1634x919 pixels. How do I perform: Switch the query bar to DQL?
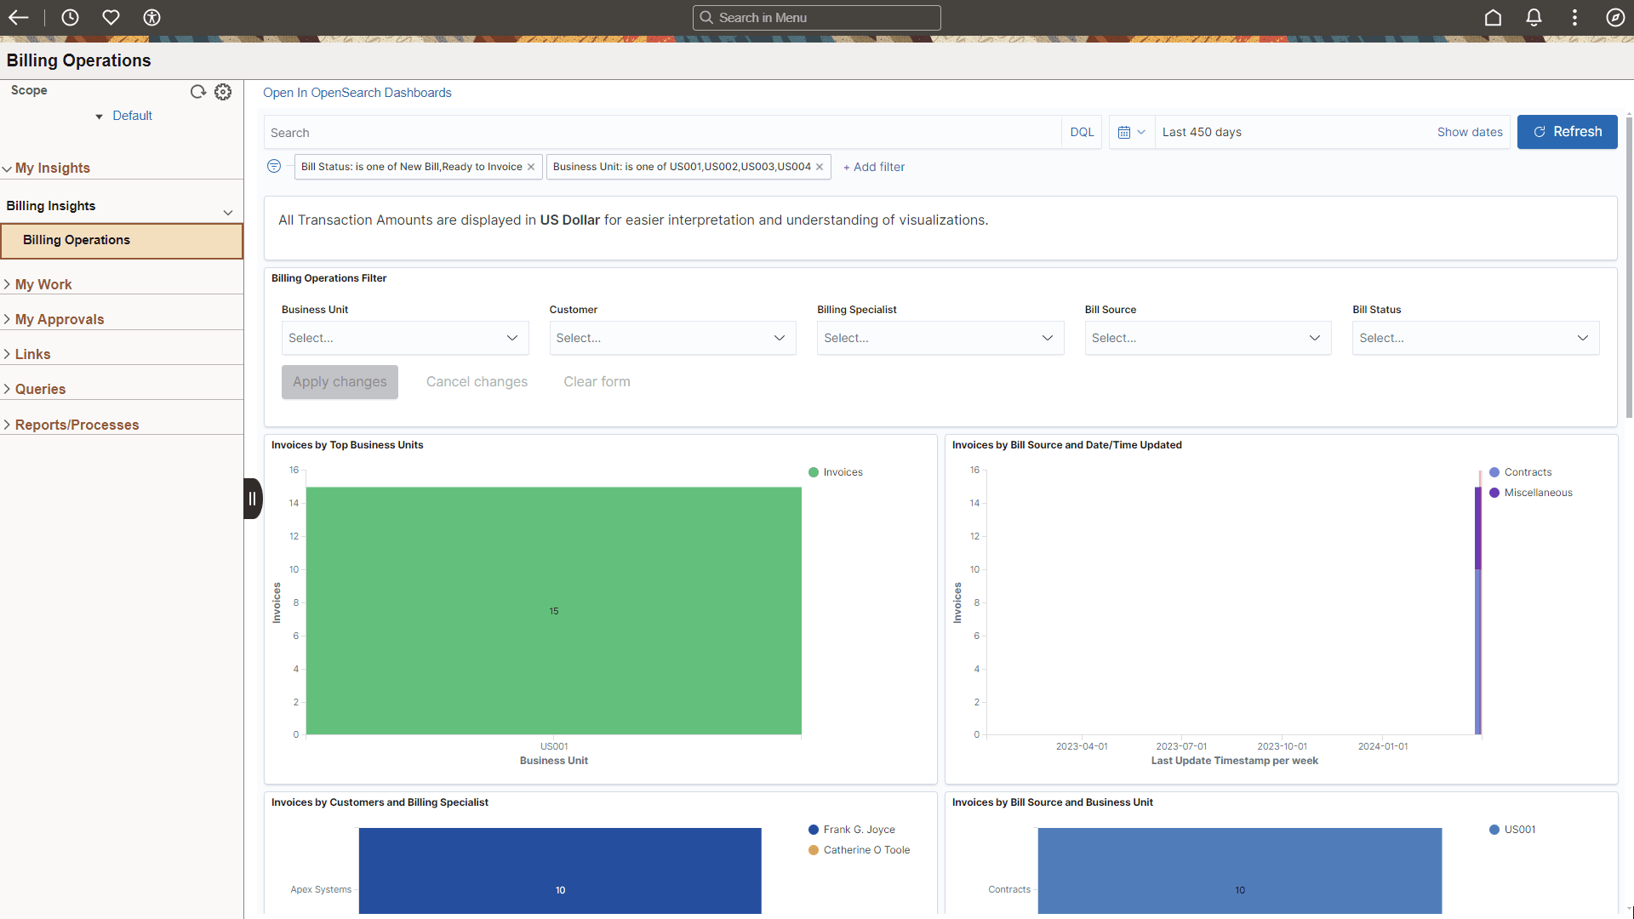1082,132
